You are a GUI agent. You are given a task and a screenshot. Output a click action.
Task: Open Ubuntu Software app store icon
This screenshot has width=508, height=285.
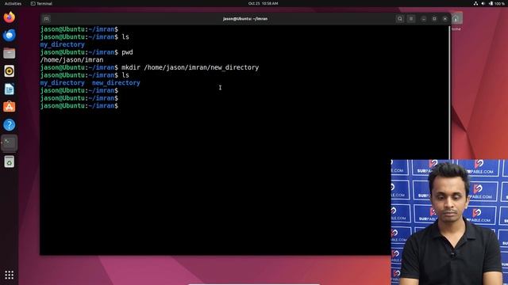point(9,107)
